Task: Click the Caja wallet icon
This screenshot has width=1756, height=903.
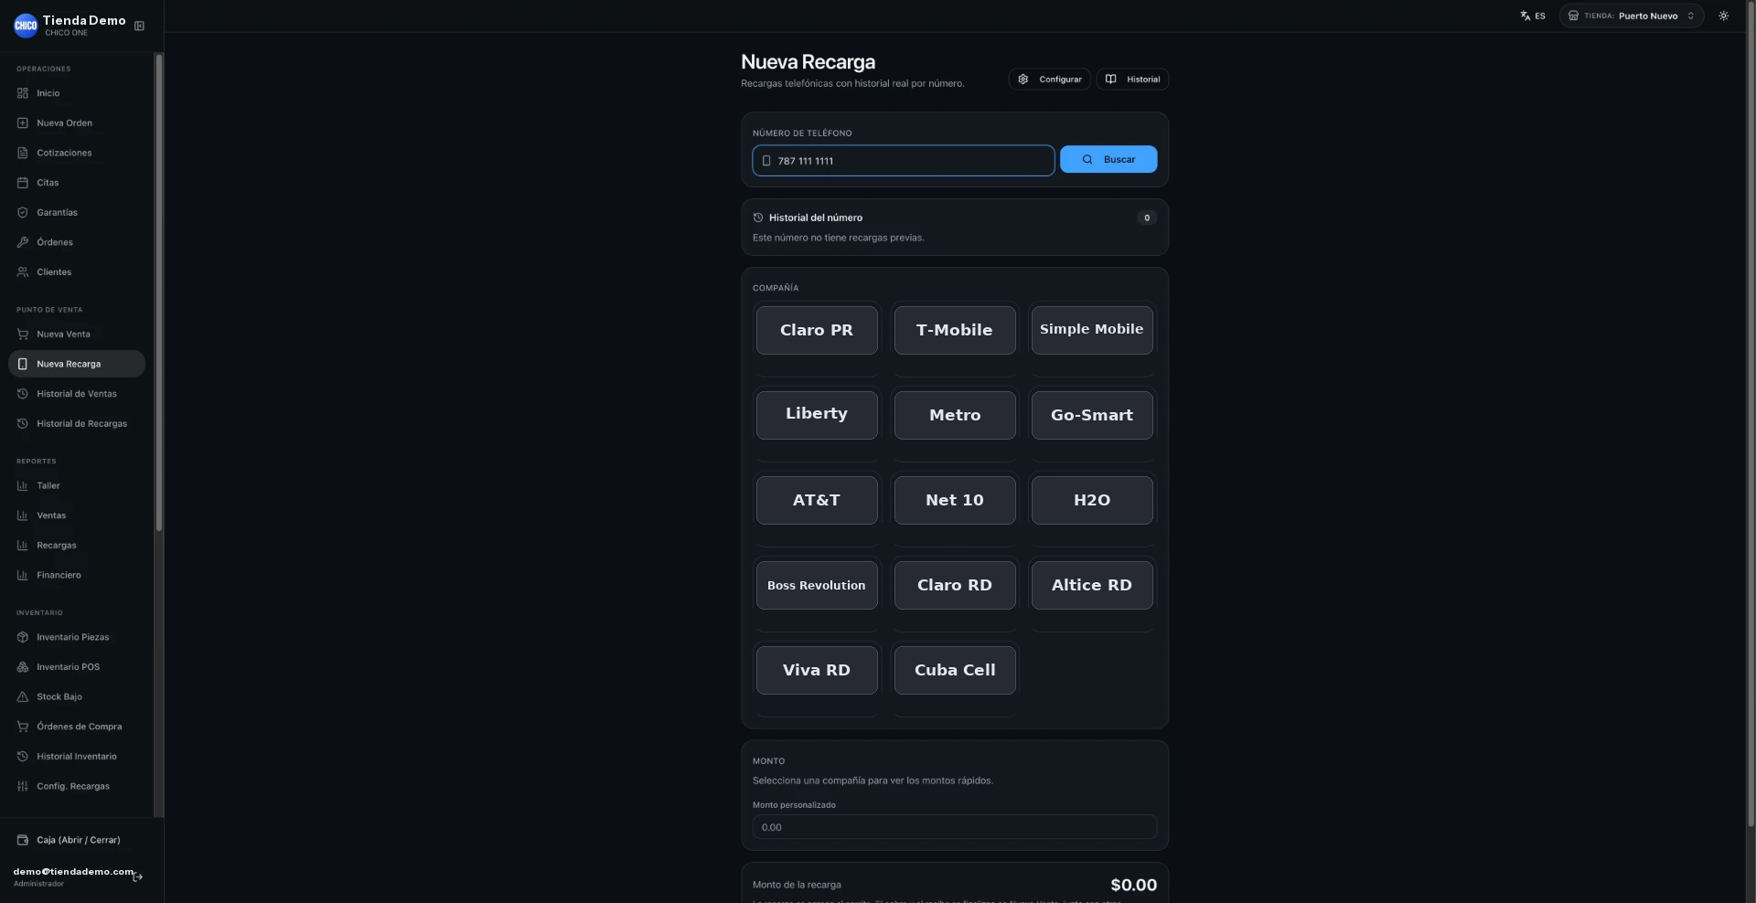Action: (x=23, y=840)
